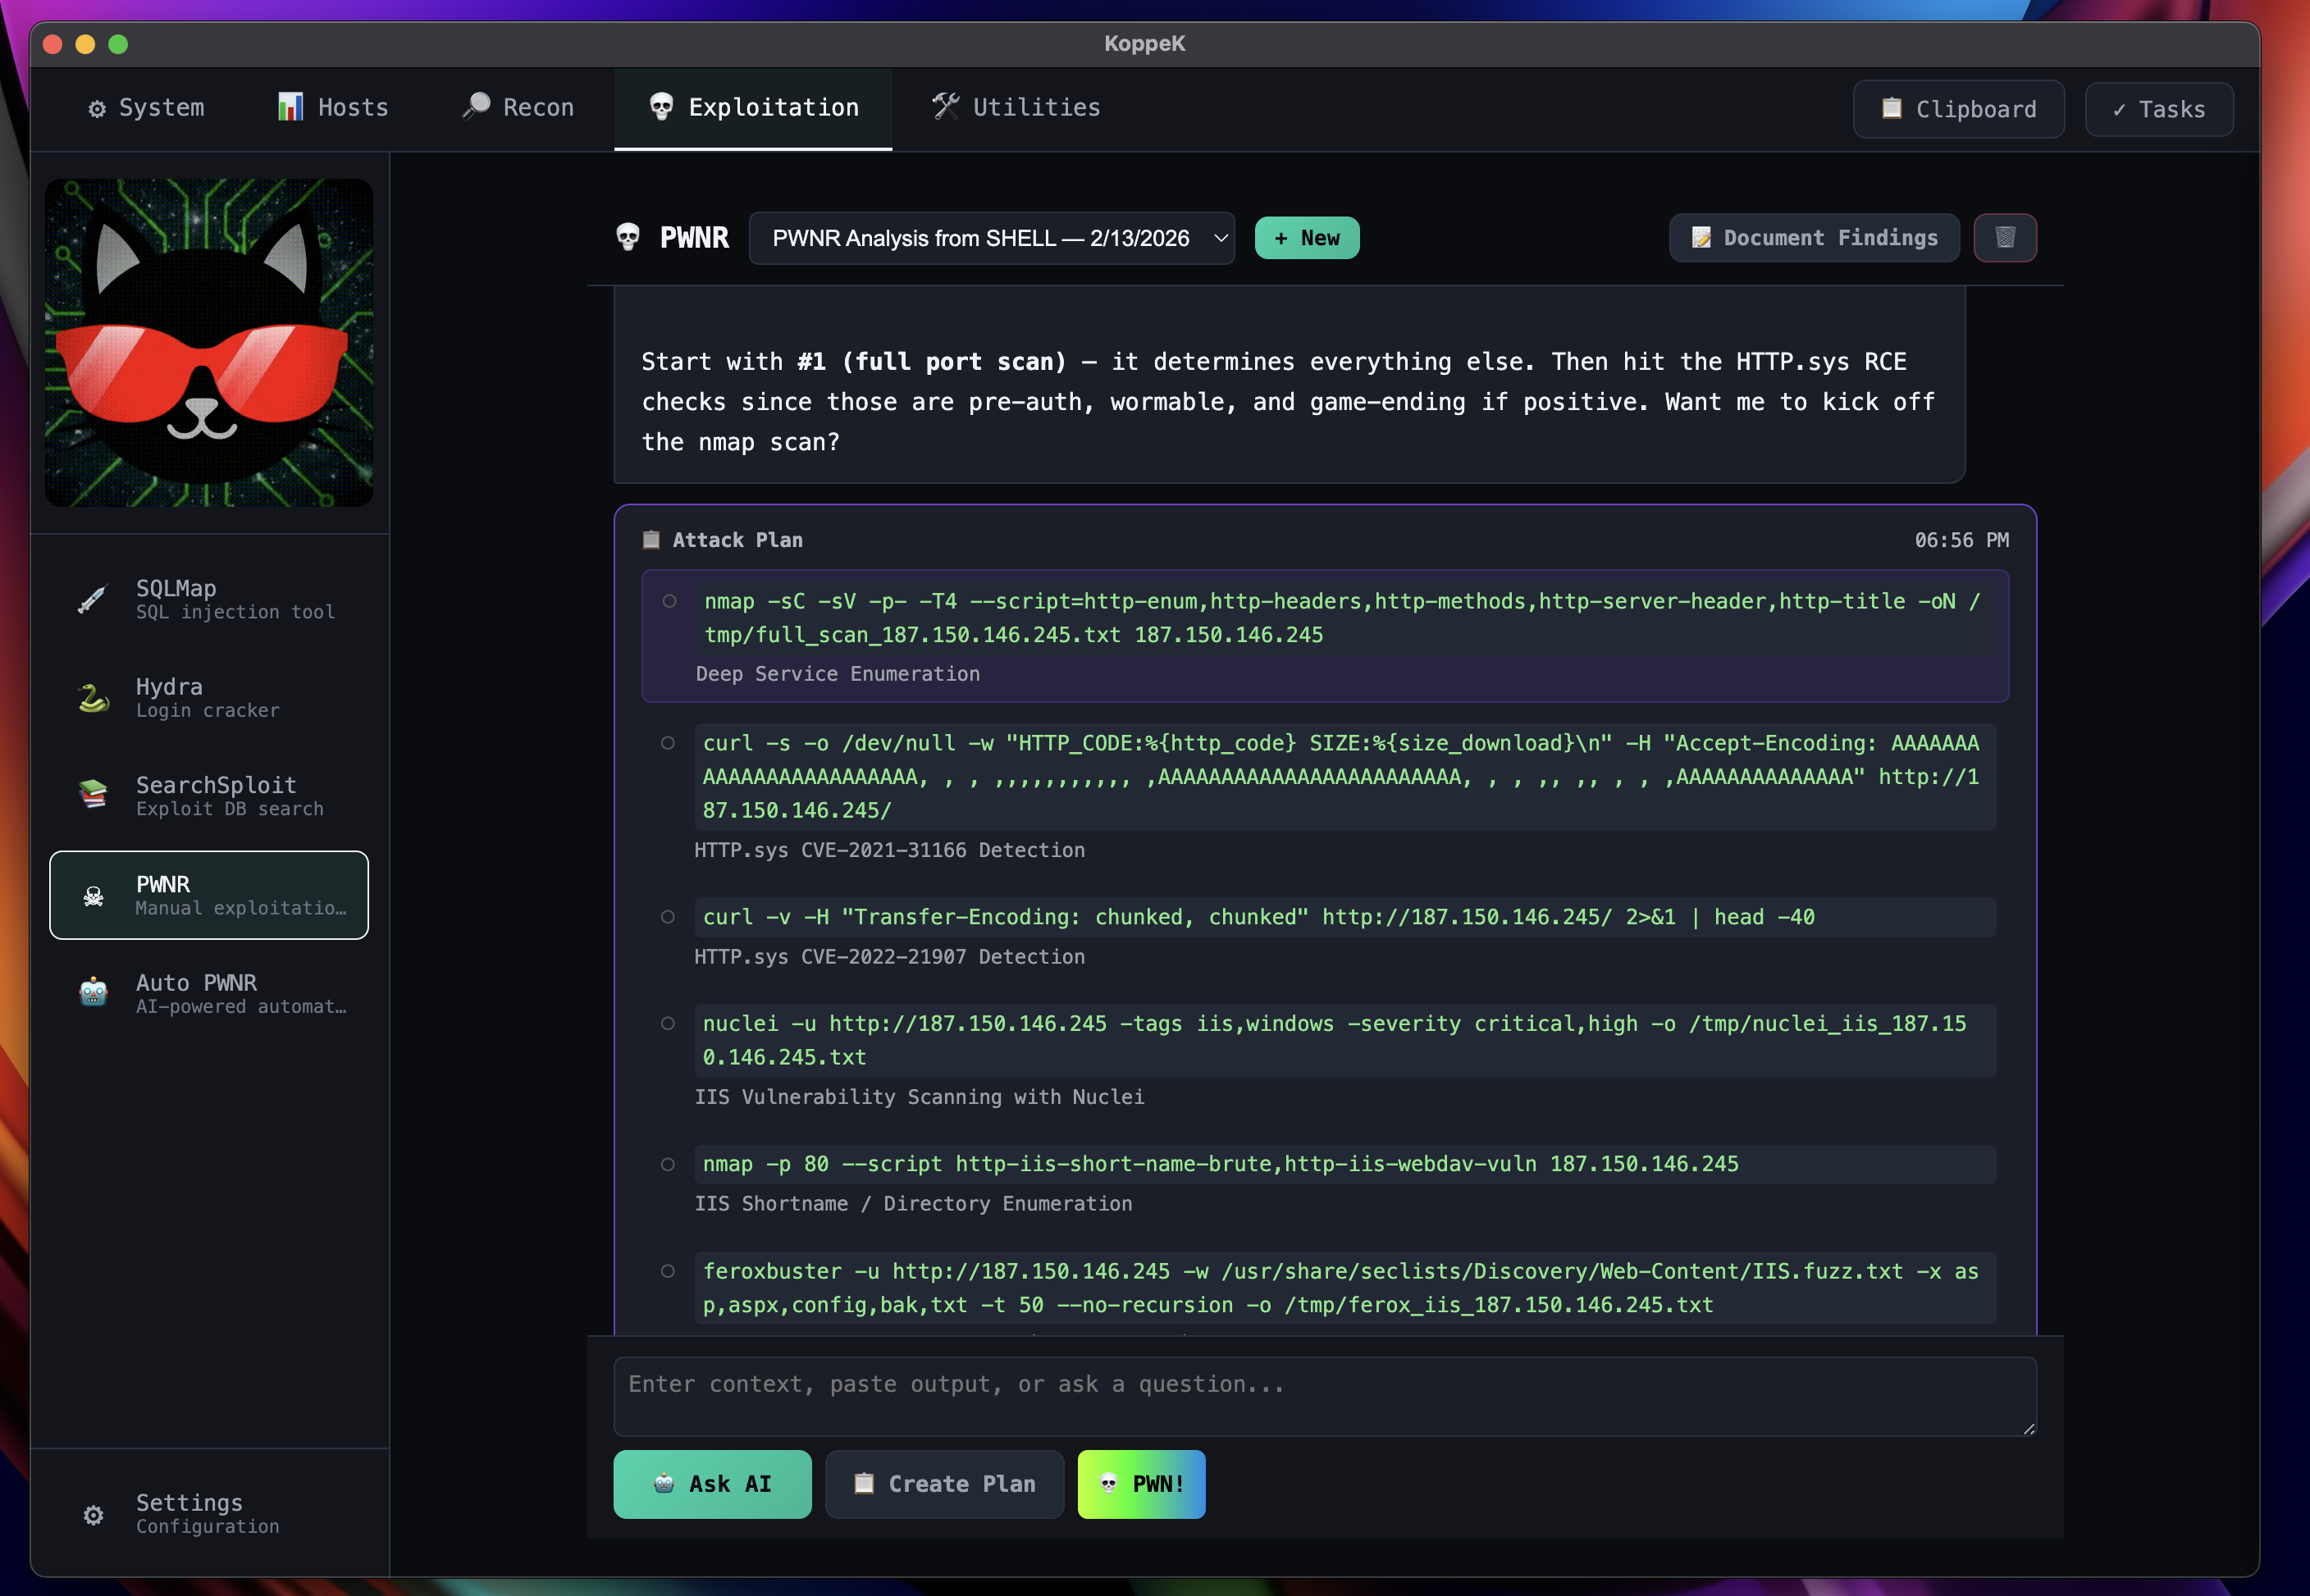Open Settings gear in sidebar
2310x1596 pixels.
point(94,1515)
